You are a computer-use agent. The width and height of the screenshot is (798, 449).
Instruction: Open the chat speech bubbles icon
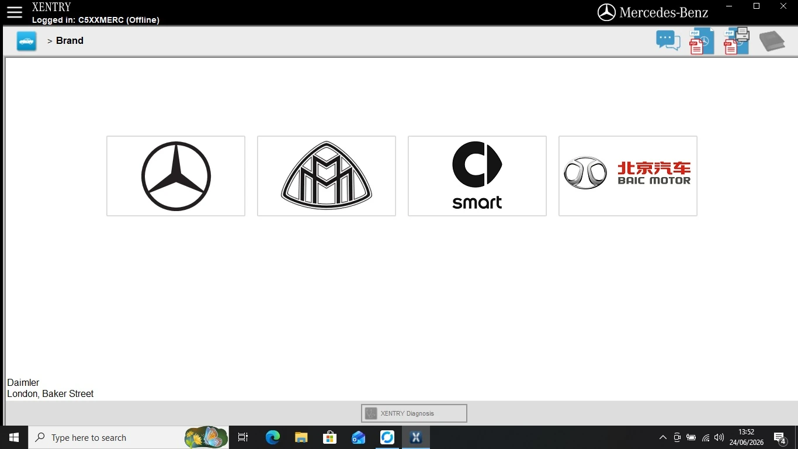point(668,41)
